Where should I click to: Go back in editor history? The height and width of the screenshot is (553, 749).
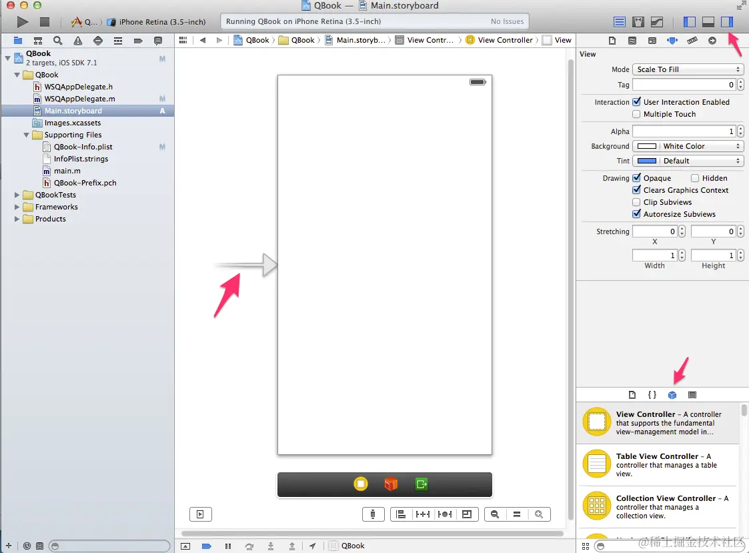point(203,40)
